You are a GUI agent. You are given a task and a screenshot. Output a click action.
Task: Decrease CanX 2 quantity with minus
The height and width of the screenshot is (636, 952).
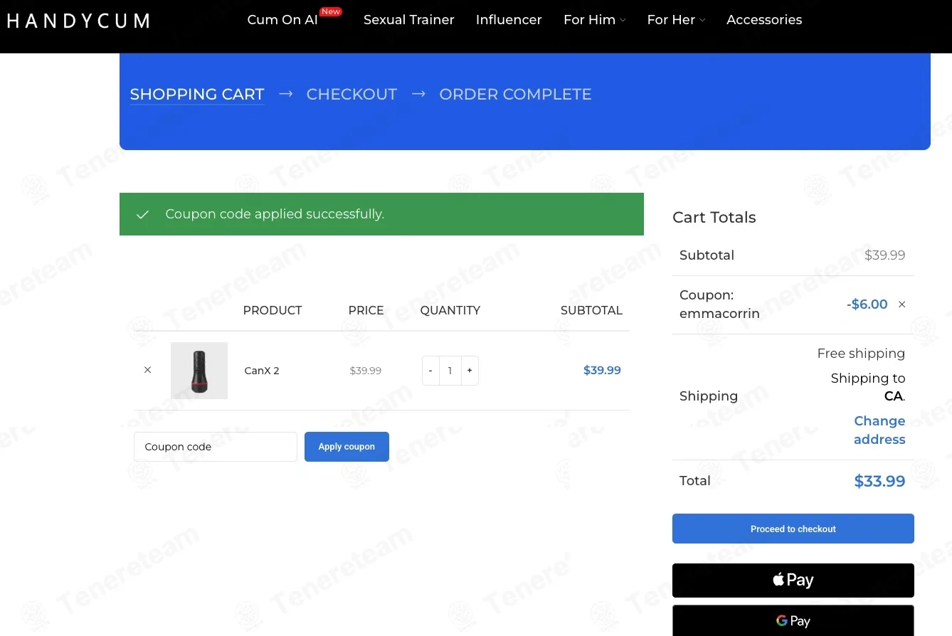430,371
